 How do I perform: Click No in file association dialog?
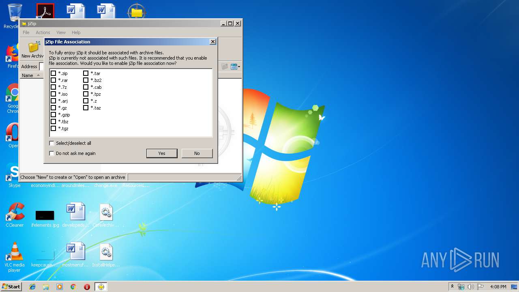[197, 153]
